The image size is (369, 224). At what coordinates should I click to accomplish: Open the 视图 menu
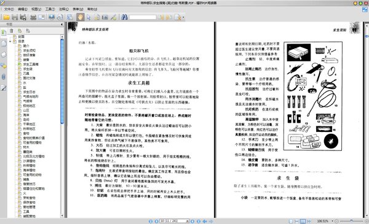(x=36, y=9)
